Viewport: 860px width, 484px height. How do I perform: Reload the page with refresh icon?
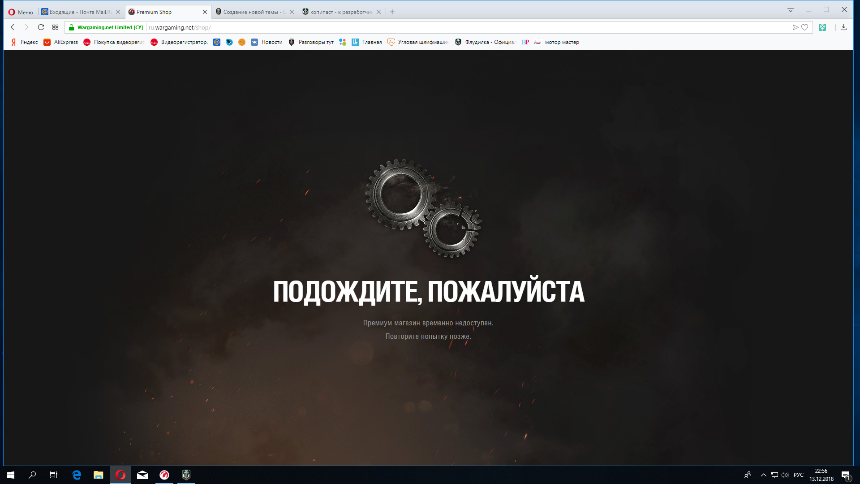pyautogui.click(x=41, y=27)
